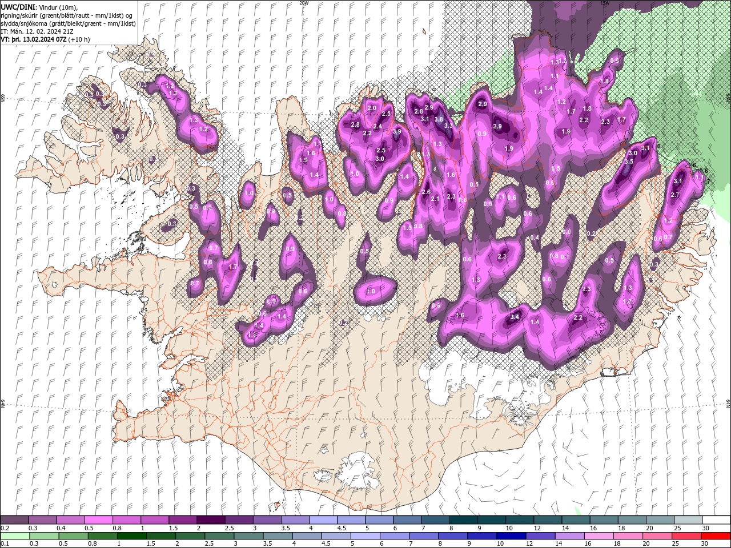Choose the 4–4.5 light lavender snow swatch
This screenshot has width=731, height=548.
[323, 520]
